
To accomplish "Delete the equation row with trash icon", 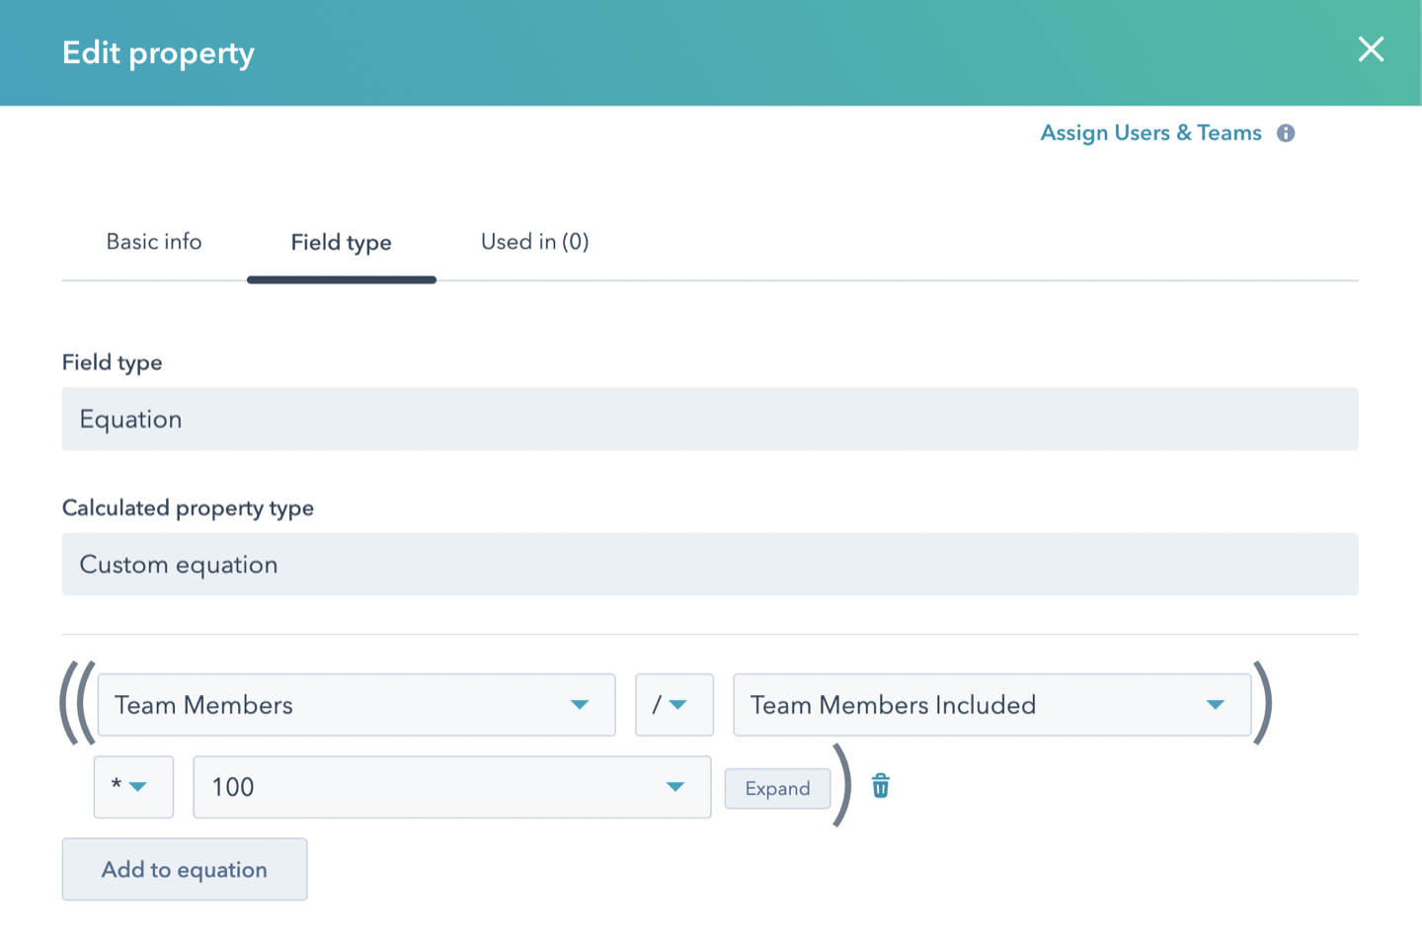I will (881, 786).
